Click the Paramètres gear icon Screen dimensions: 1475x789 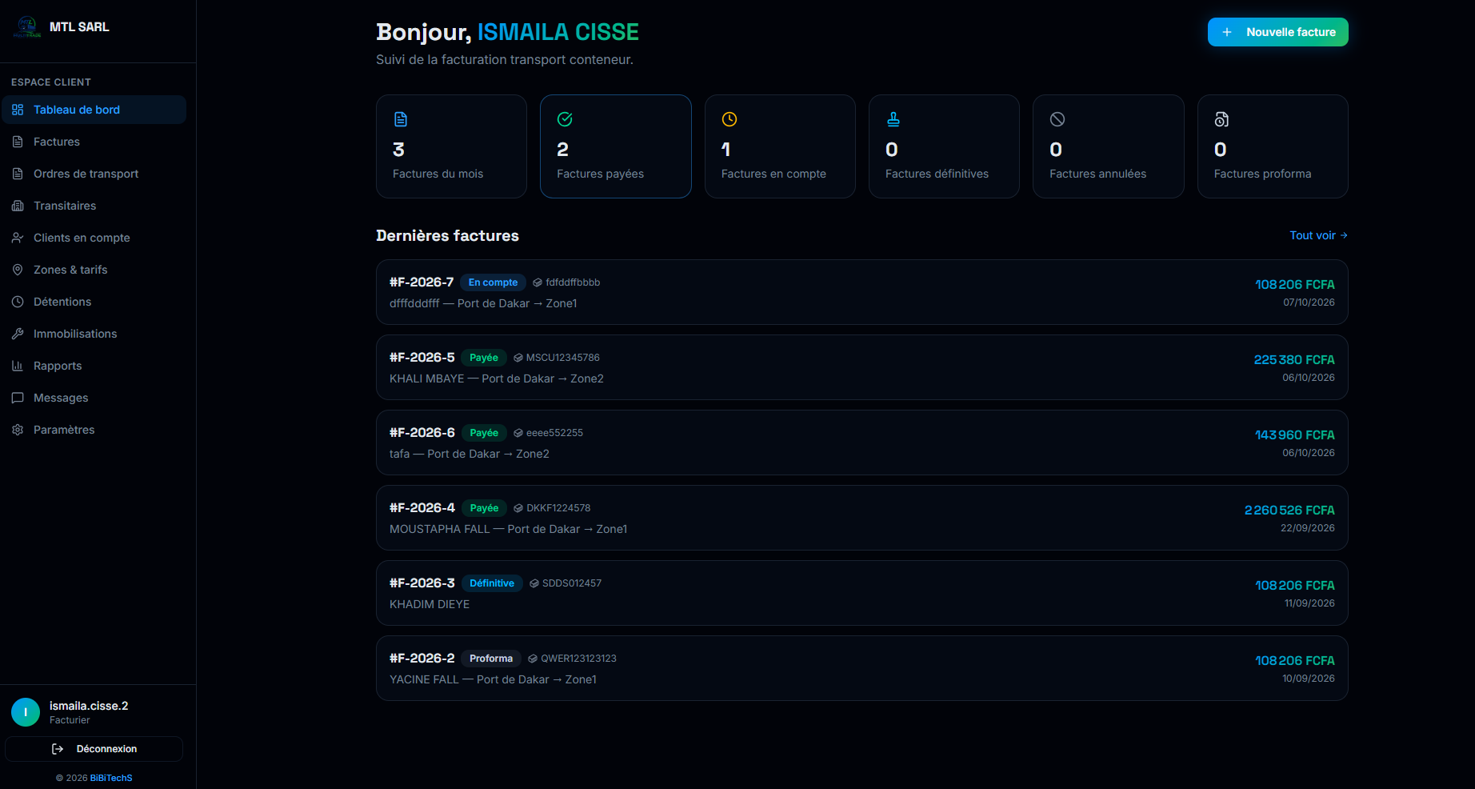pos(18,430)
